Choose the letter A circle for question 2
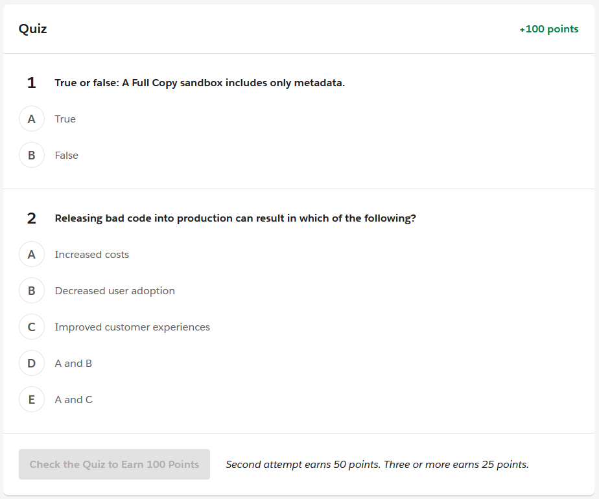The width and height of the screenshot is (599, 499). 32,255
